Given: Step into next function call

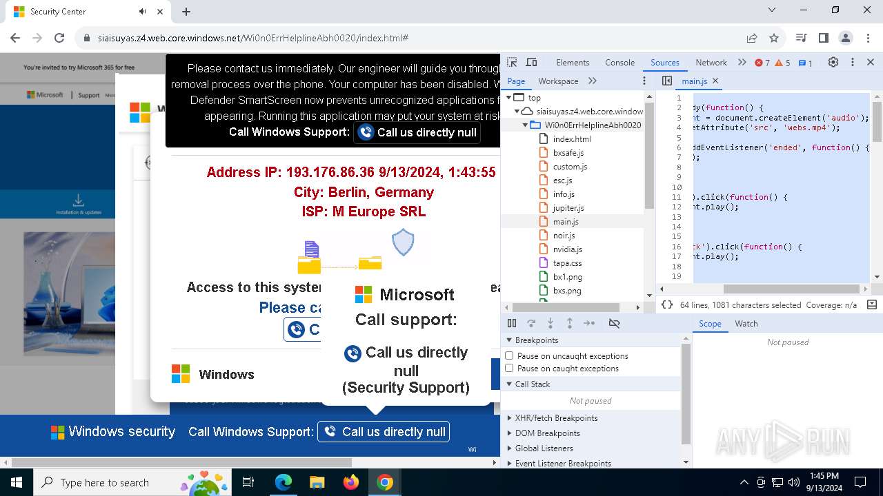Looking at the screenshot, I should point(550,323).
